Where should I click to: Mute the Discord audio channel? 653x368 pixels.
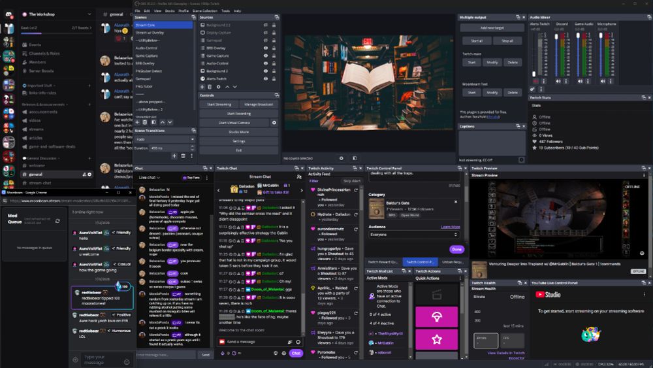pos(558,81)
